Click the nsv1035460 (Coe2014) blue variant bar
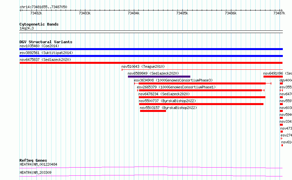The image size is (292, 180). [151, 49]
